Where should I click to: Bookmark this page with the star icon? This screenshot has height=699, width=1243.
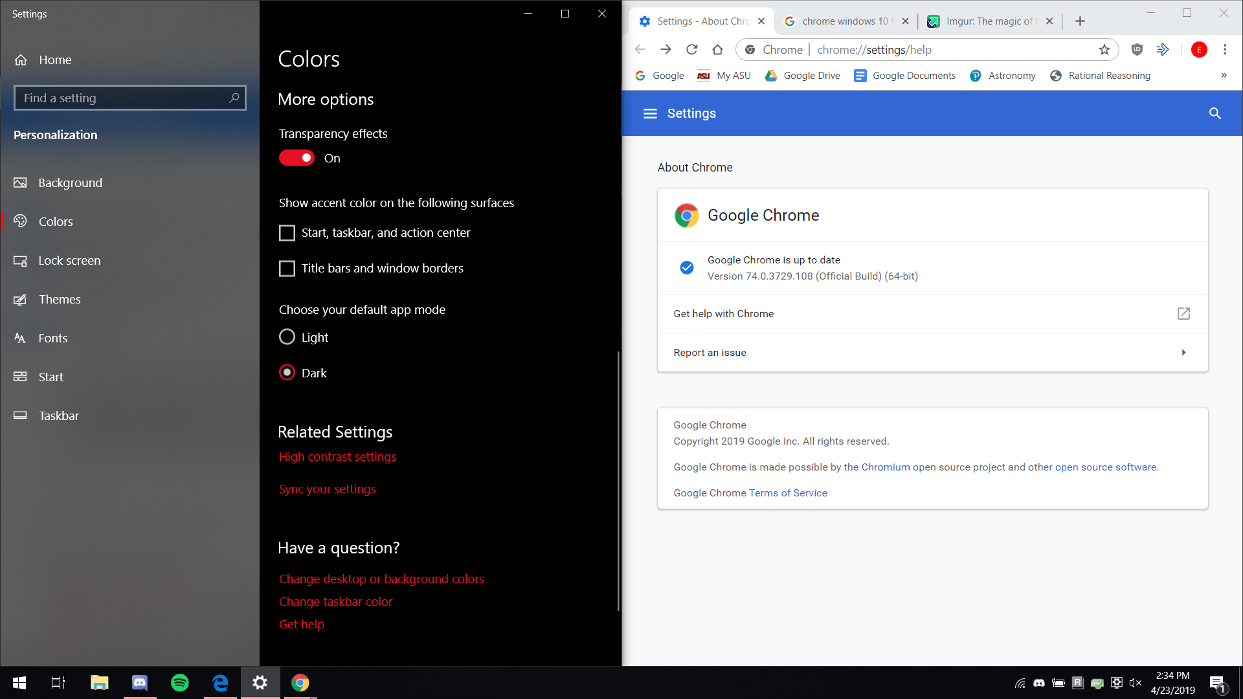(x=1104, y=49)
